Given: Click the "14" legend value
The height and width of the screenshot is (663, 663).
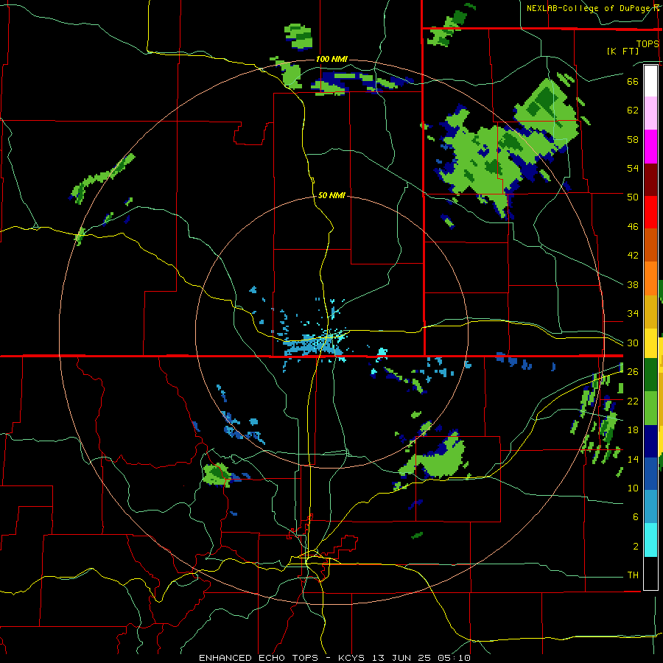Looking at the screenshot, I should point(633,459).
